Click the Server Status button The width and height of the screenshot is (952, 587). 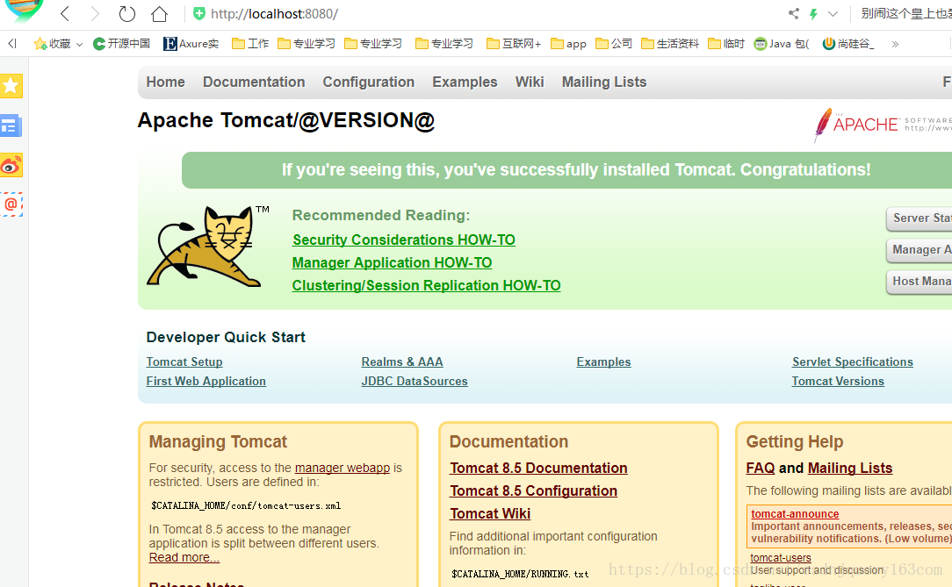point(920,218)
